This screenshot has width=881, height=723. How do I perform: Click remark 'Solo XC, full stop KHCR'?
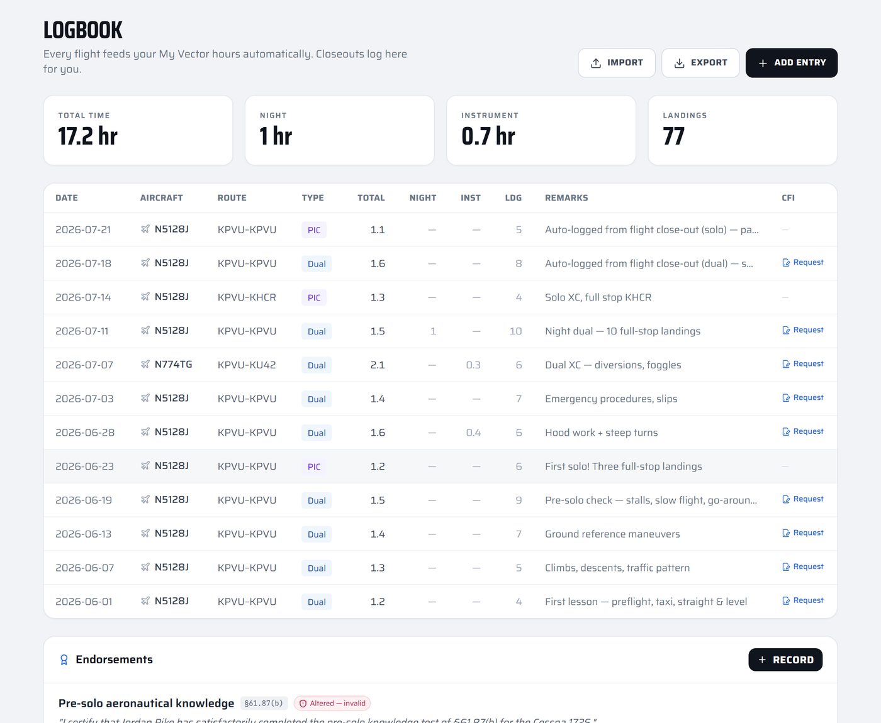click(x=598, y=297)
